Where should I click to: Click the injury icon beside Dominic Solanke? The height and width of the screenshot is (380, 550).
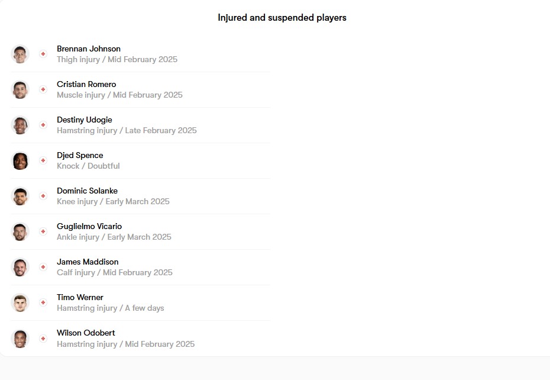coord(43,196)
